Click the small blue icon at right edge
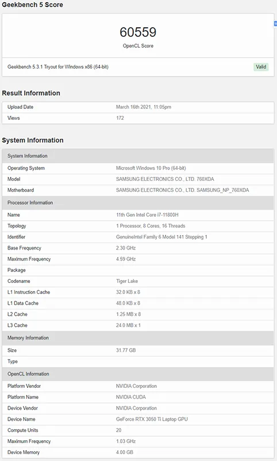The width and height of the screenshot is (277, 461). pos(275,24)
